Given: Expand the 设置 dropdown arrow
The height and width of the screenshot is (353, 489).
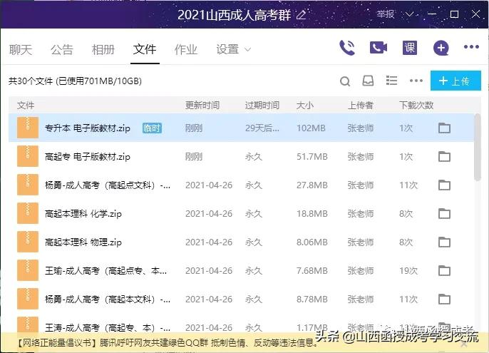Looking at the screenshot, I should coord(247,50).
